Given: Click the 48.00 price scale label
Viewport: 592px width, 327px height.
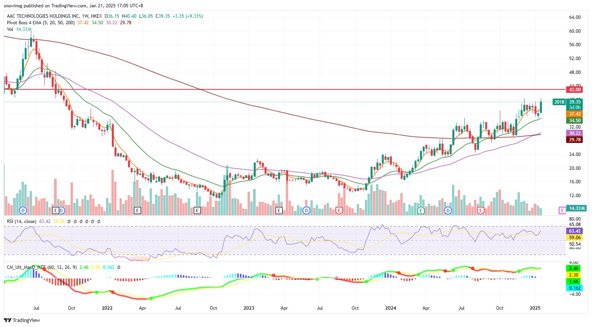Looking at the screenshot, I should tap(575, 72).
